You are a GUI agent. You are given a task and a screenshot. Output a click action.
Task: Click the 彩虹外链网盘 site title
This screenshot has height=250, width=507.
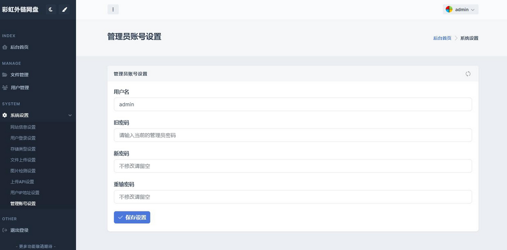pos(20,10)
